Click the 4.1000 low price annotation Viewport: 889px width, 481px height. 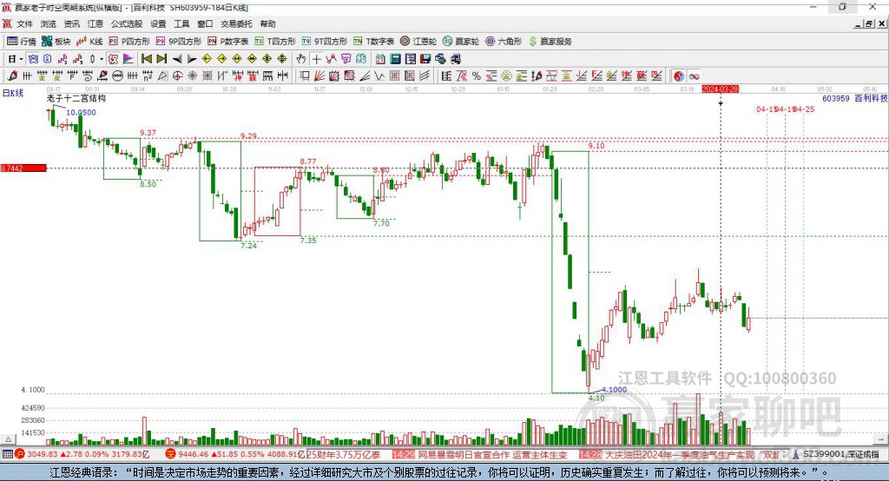pyautogui.click(x=614, y=389)
